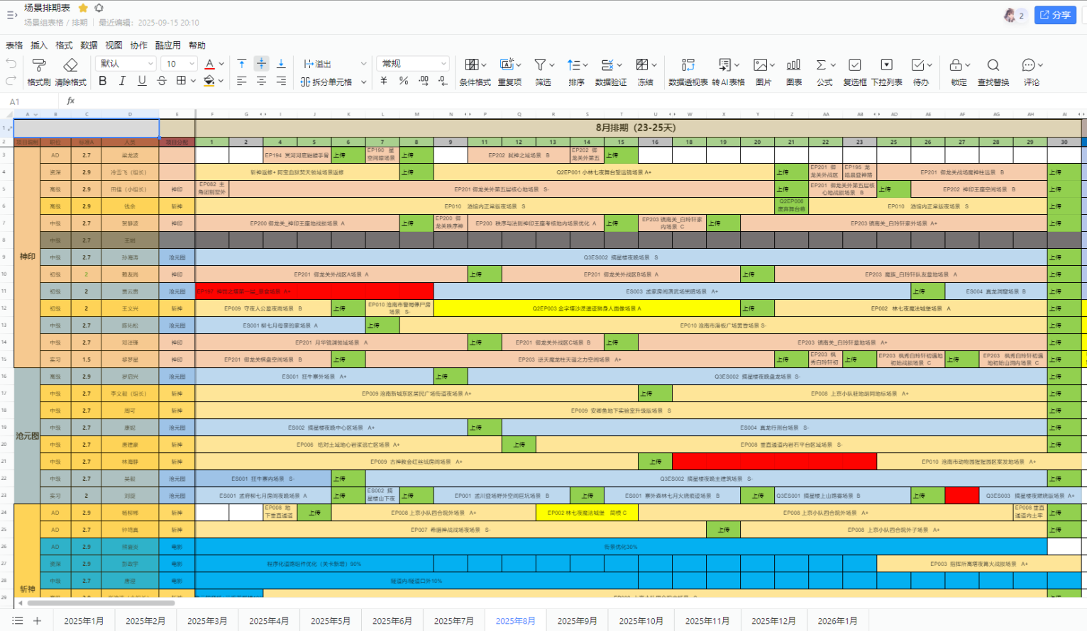This screenshot has width=1087, height=631.
Task: Click the redo arrow icon
Action: (11, 82)
